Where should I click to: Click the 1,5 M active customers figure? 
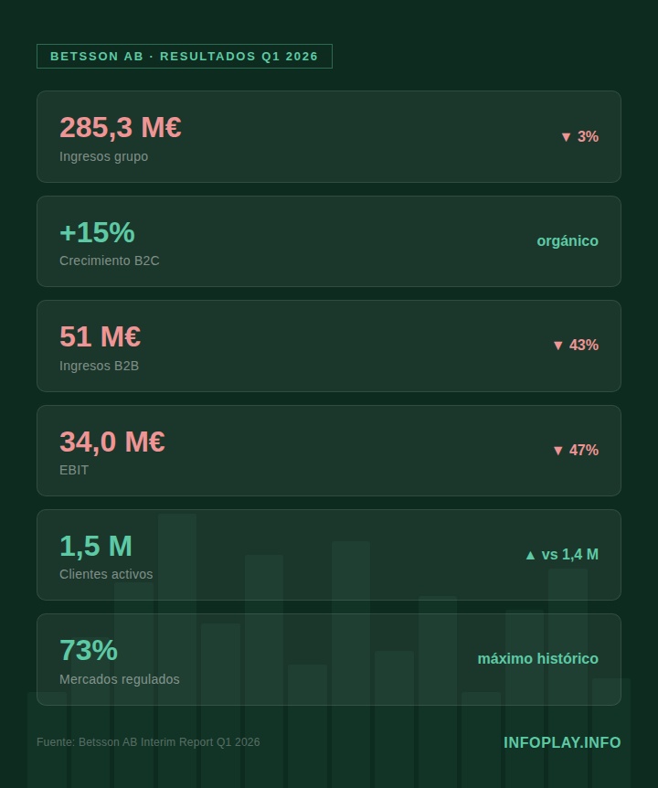96,546
